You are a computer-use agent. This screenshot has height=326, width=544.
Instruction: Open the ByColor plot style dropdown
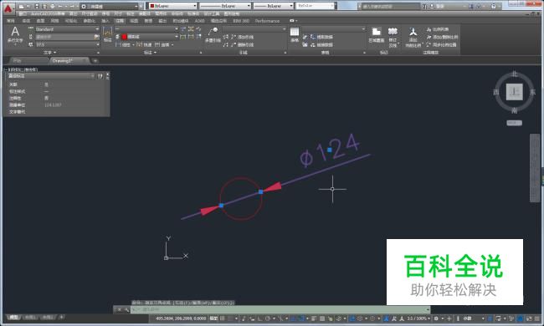click(x=315, y=6)
